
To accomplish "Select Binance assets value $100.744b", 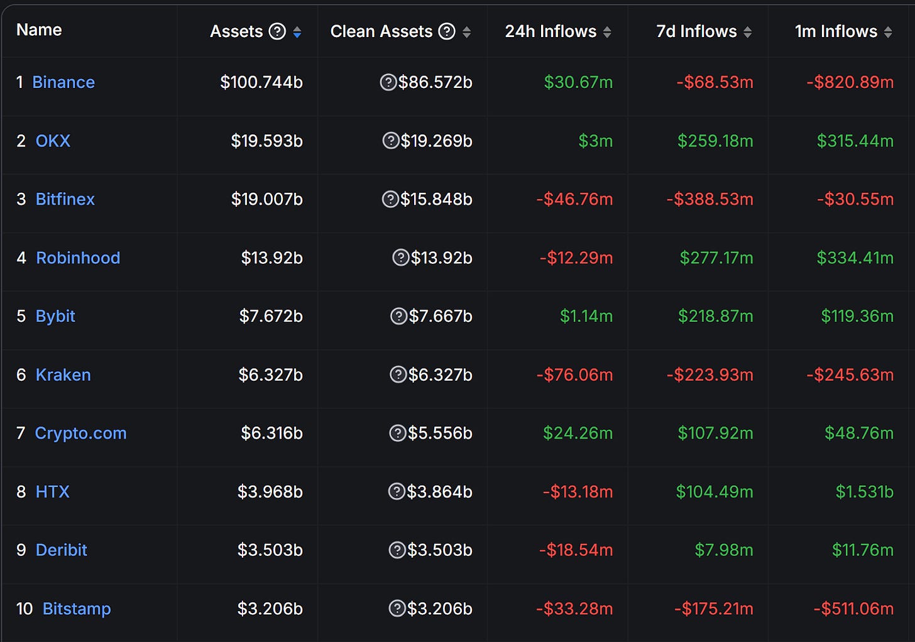I will pyautogui.click(x=261, y=82).
